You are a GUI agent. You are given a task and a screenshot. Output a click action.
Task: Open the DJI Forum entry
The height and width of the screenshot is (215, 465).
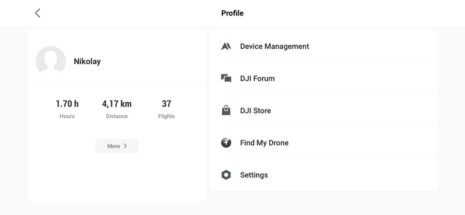[257, 78]
